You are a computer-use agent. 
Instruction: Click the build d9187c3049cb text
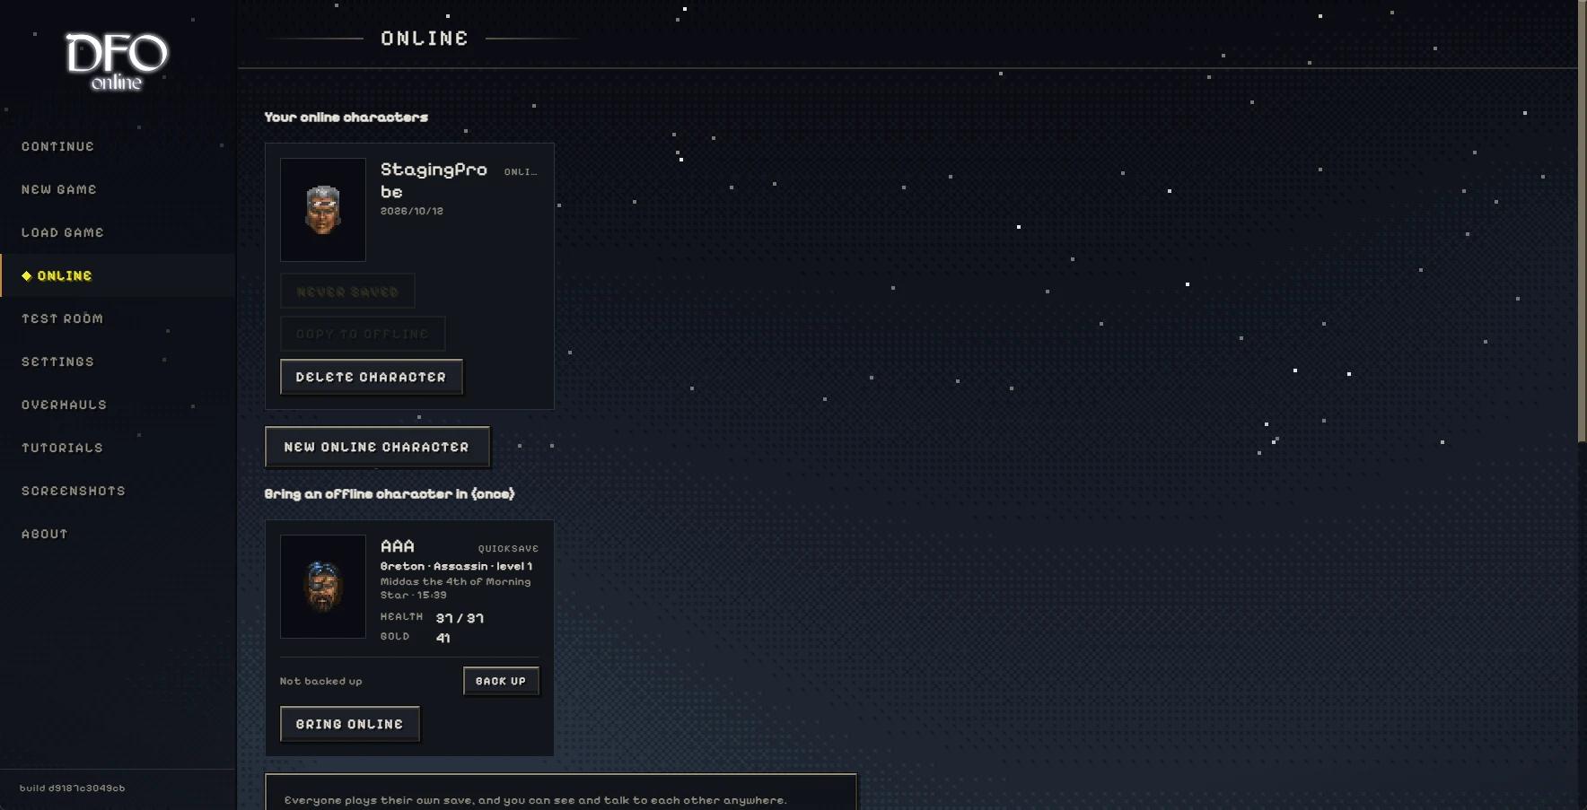[73, 788]
